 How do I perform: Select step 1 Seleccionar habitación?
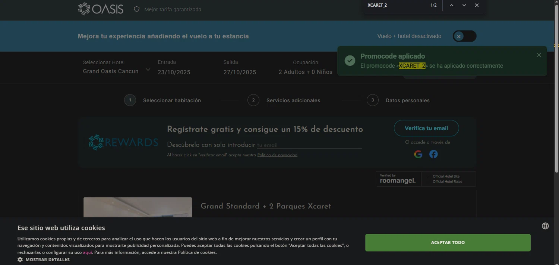click(x=162, y=100)
